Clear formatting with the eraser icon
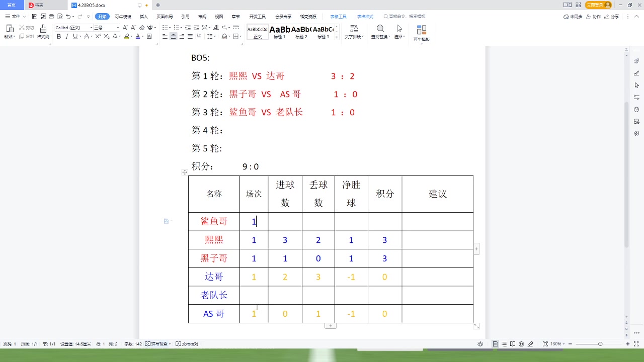Screen dimensions: 644x362 tap(142, 28)
